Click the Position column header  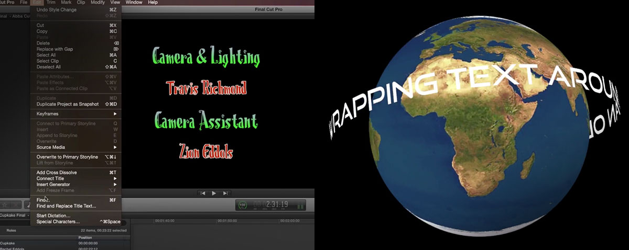[85, 237]
